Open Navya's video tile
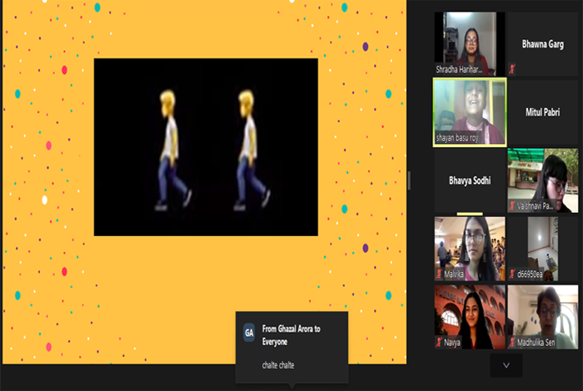Image resolution: width=583 pixels, height=391 pixels. pos(470,317)
